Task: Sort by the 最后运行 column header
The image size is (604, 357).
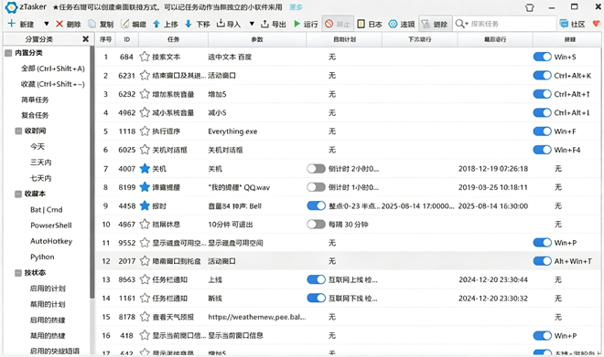Action: tap(495, 39)
